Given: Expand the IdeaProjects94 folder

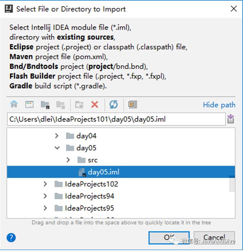Looking at the screenshot, I should (45, 196).
